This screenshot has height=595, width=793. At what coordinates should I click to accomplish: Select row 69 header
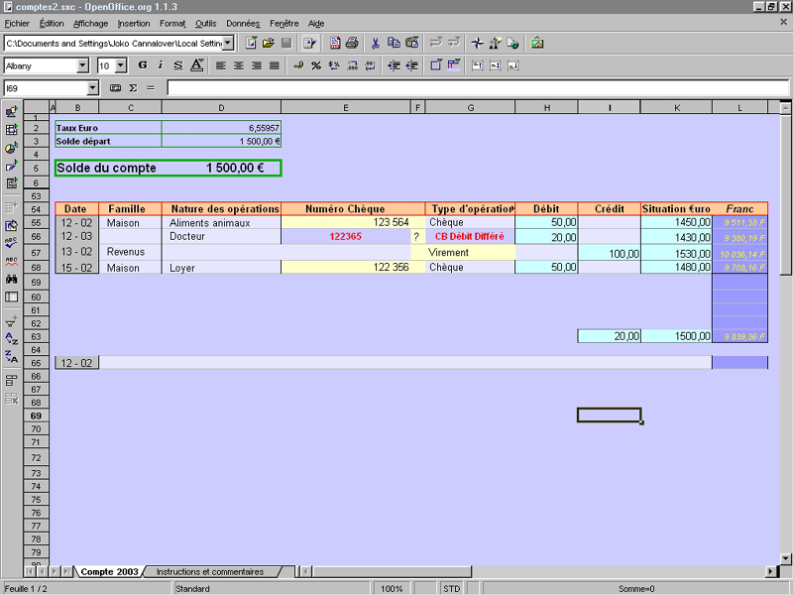tap(36, 416)
